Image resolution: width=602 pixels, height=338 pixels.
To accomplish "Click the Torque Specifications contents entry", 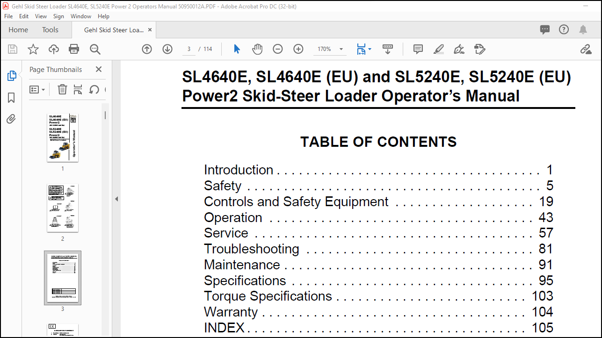I will tap(378, 296).
